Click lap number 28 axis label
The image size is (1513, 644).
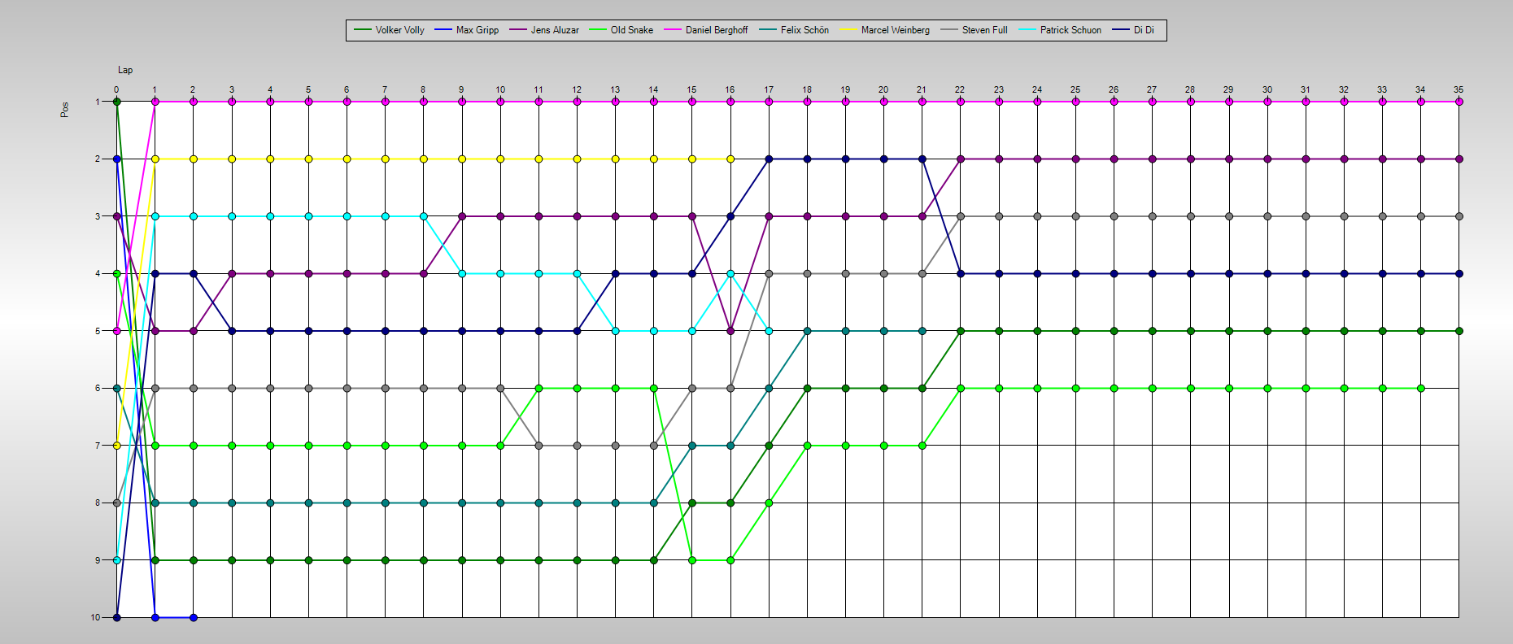(1190, 89)
